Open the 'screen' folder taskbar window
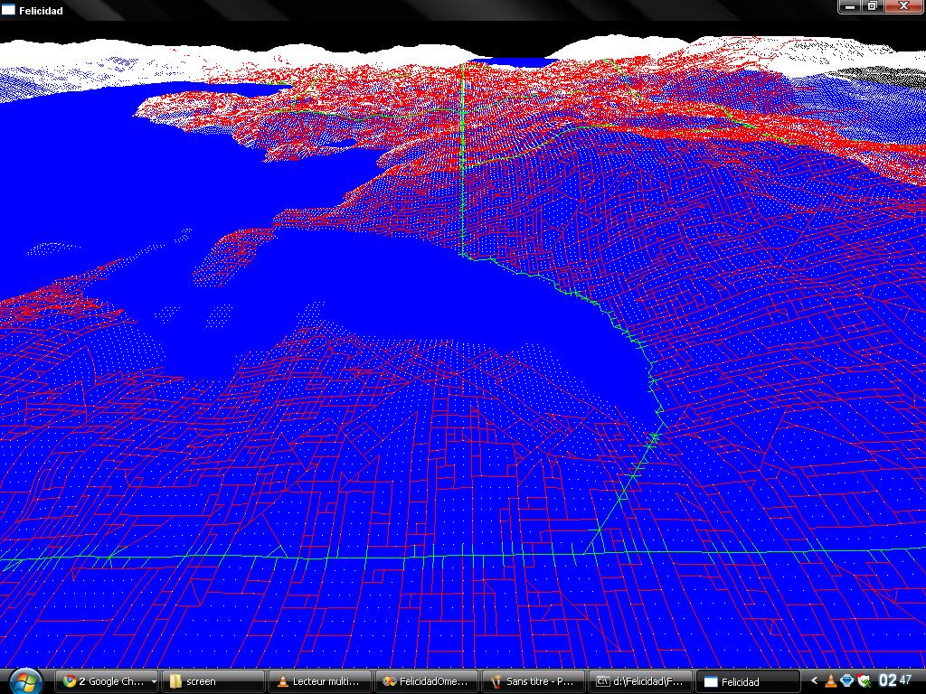 213,681
